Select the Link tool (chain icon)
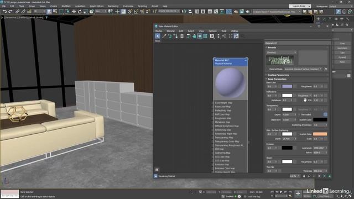354x199 pixels. (17, 12)
